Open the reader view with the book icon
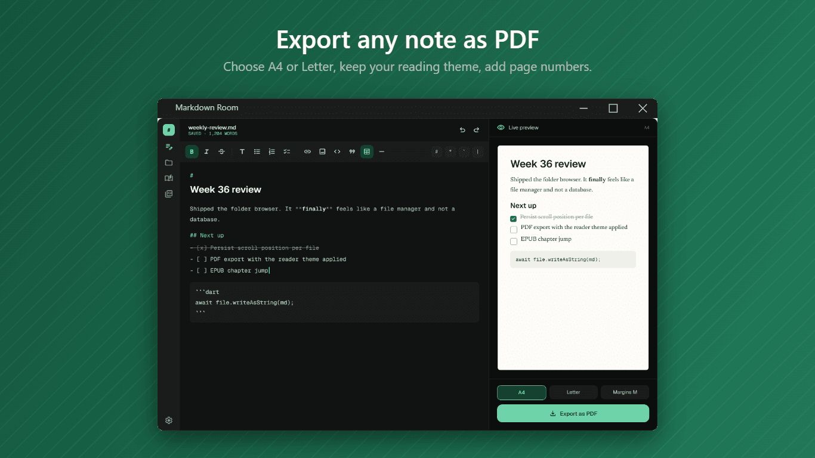 point(169,178)
